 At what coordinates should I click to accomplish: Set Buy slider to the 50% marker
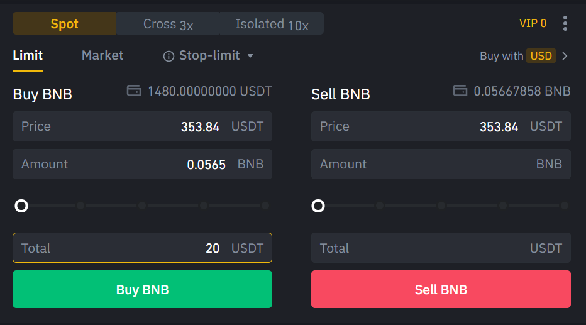(x=142, y=206)
